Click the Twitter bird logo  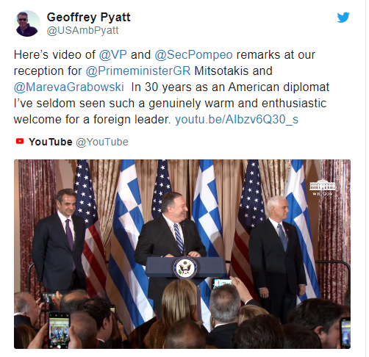(343, 17)
